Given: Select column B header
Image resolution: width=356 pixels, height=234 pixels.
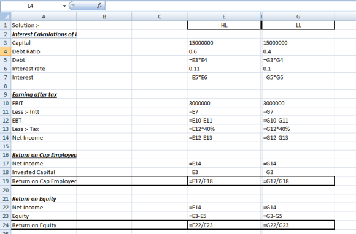Looking at the screenshot, I should [104, 17].
